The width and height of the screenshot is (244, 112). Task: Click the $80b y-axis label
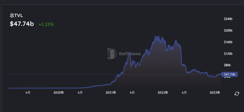(x=227, y=65)
